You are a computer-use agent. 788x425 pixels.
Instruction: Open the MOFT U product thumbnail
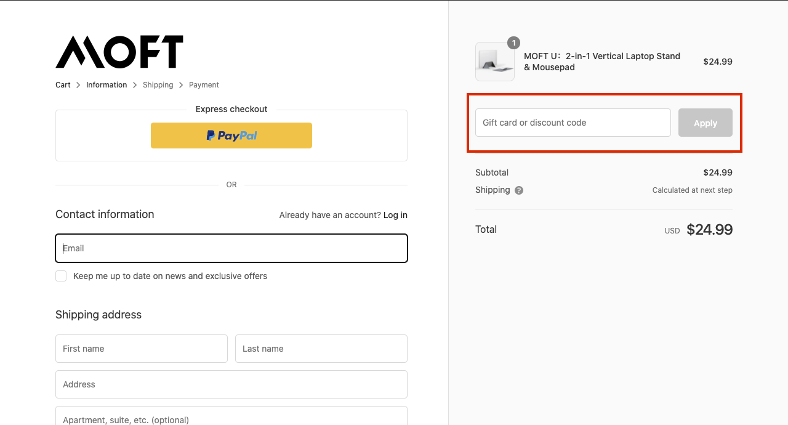coord(495,62)
